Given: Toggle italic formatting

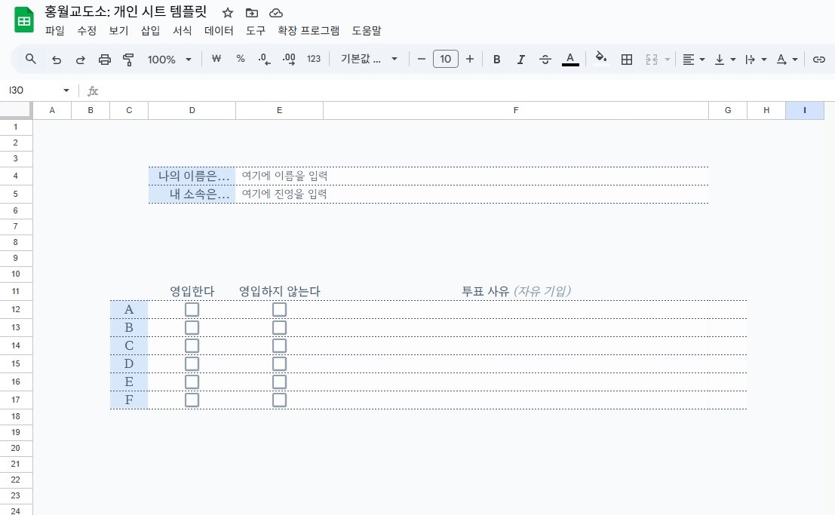Looking at the screenshot, I should (x=520, y=59).
